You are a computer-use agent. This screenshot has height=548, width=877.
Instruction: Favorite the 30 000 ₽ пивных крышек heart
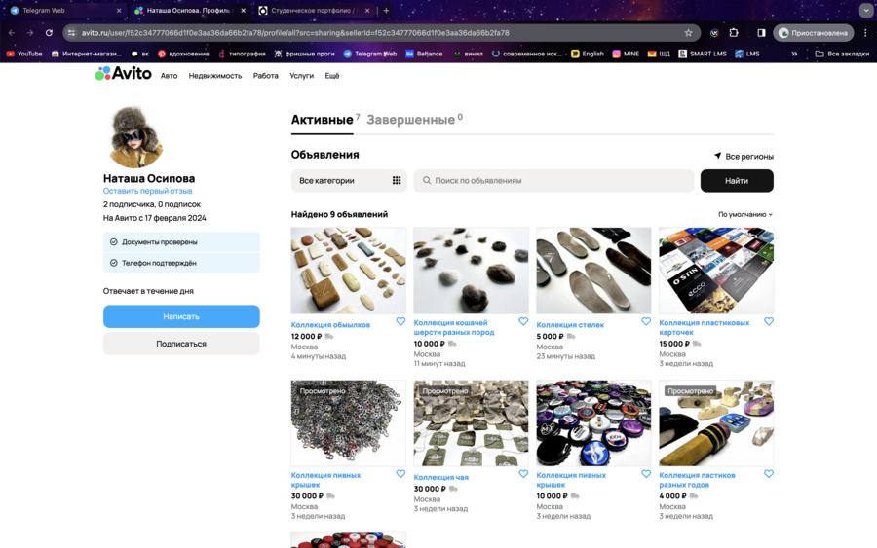pos(400,474)
